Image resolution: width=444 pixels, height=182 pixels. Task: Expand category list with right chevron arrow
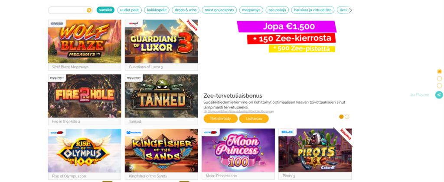pyautogui.click(x=350, y=10)
